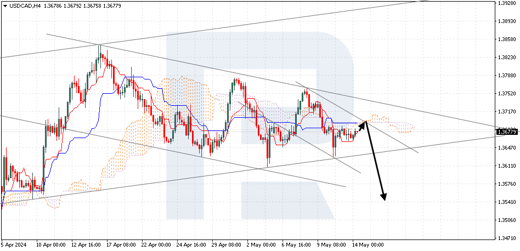Click the 1.37170 price axis label
Screen dimensions: 520x251
click(x=507, y=112)
